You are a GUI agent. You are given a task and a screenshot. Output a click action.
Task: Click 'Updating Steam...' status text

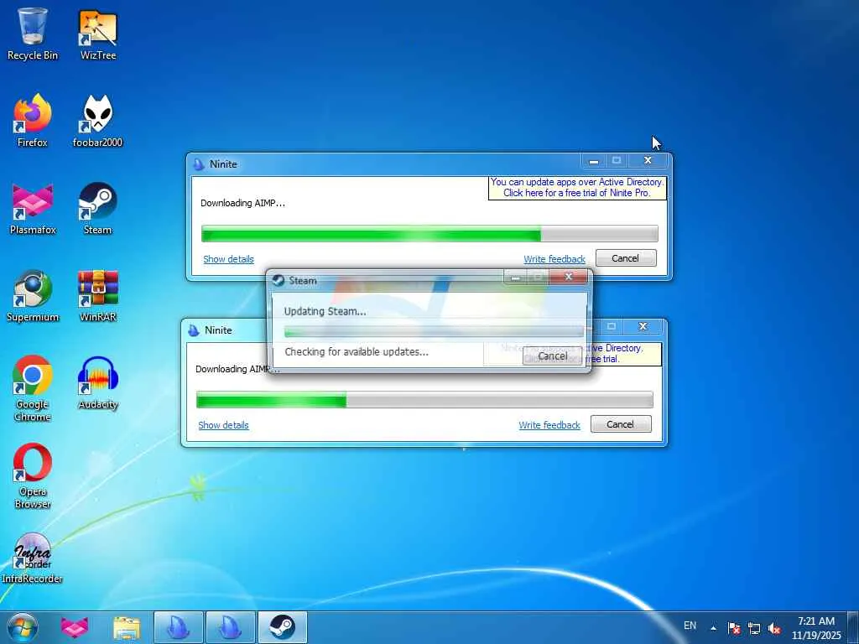[325, 311]
